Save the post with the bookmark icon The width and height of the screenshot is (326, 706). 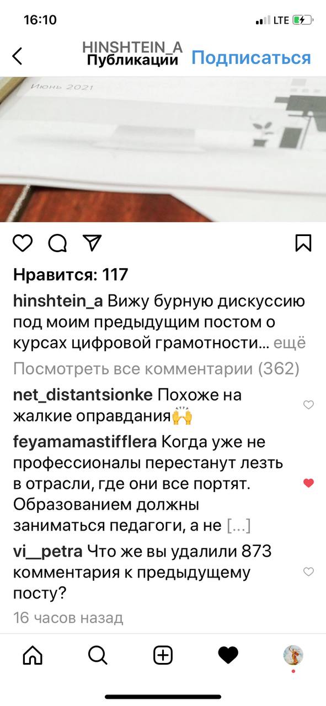pyautogui.click(x=303, y=243)
